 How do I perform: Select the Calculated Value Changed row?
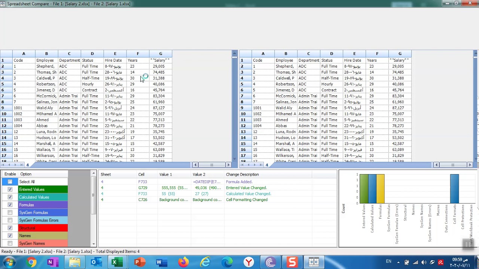tap(217, 194)
